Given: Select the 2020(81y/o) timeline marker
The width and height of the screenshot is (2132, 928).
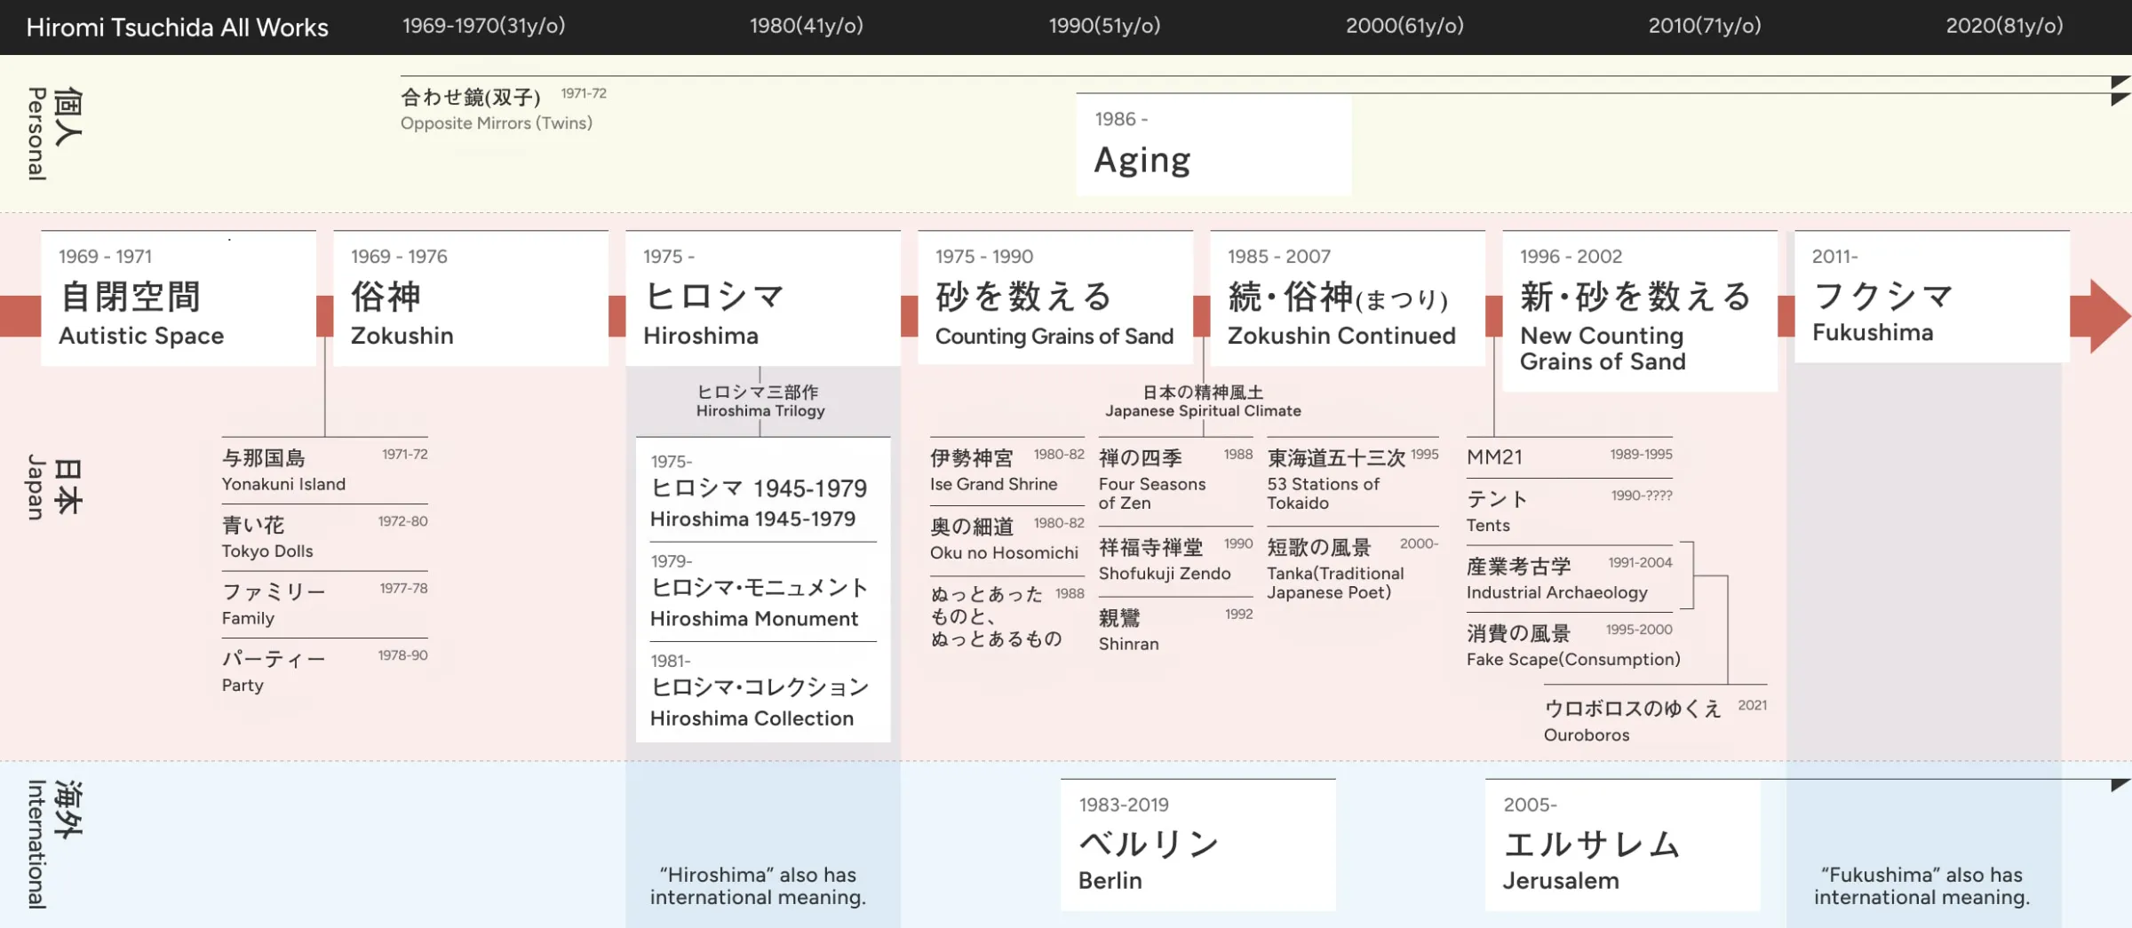Looking at the screenshot, I should (x=2004, y=26).
